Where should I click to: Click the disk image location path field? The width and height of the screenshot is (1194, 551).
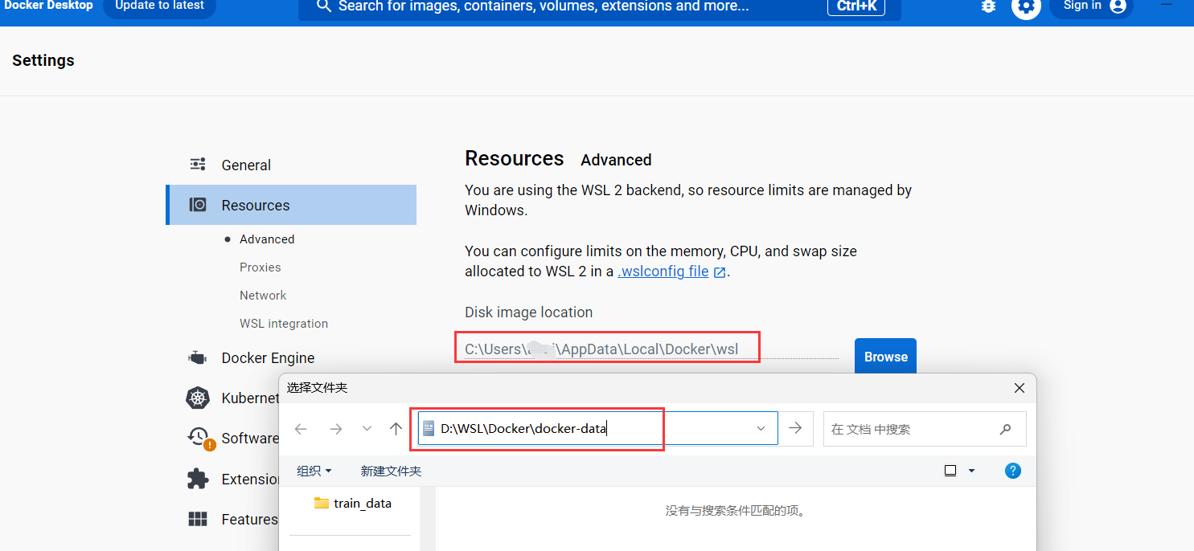(x=651, y=349)
